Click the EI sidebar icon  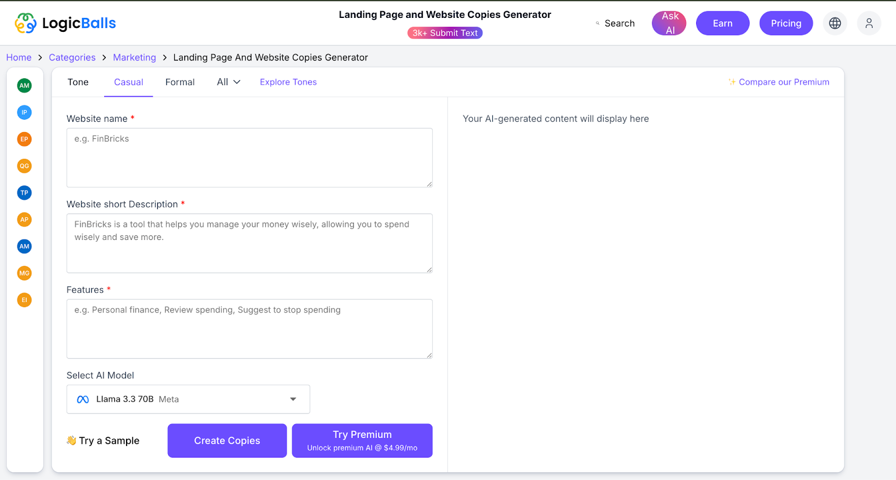(24, 300)
